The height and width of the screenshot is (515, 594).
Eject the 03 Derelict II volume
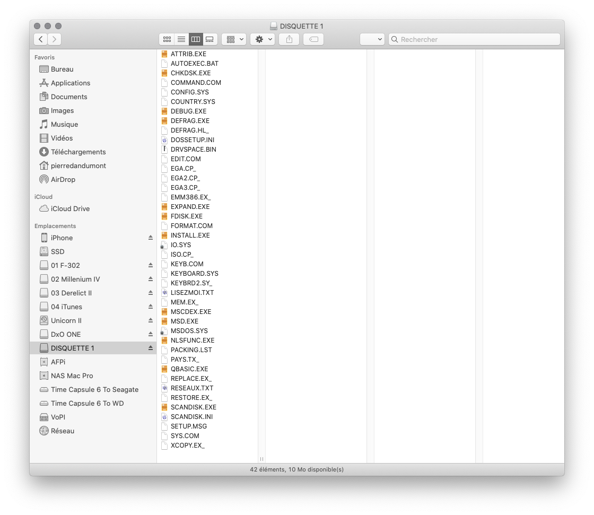151,293
